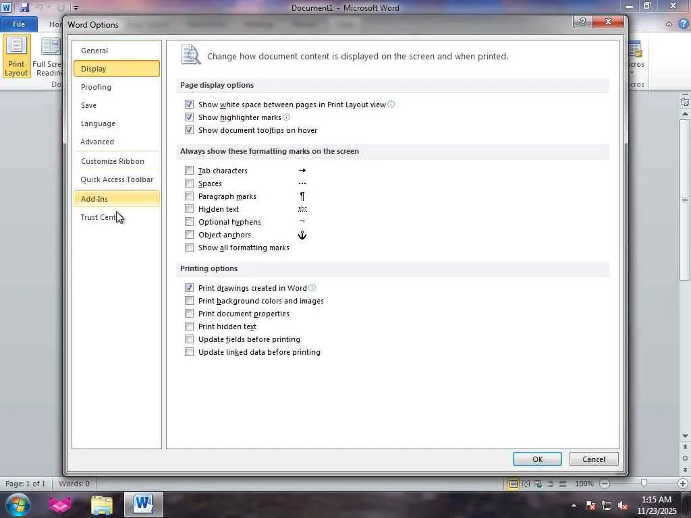
Task: Open the Customize Quick Access Toolbar dropdown arrow
Action: coord(76,8)
